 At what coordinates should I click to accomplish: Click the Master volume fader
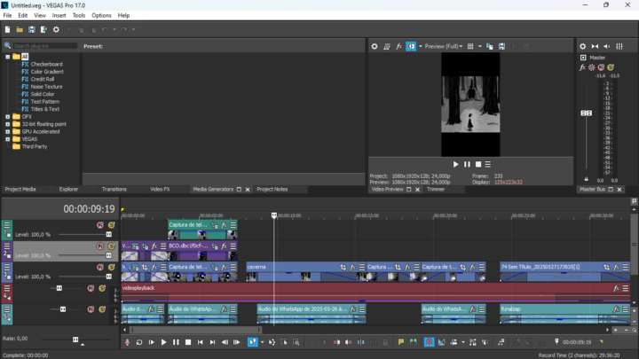(586, 113)
